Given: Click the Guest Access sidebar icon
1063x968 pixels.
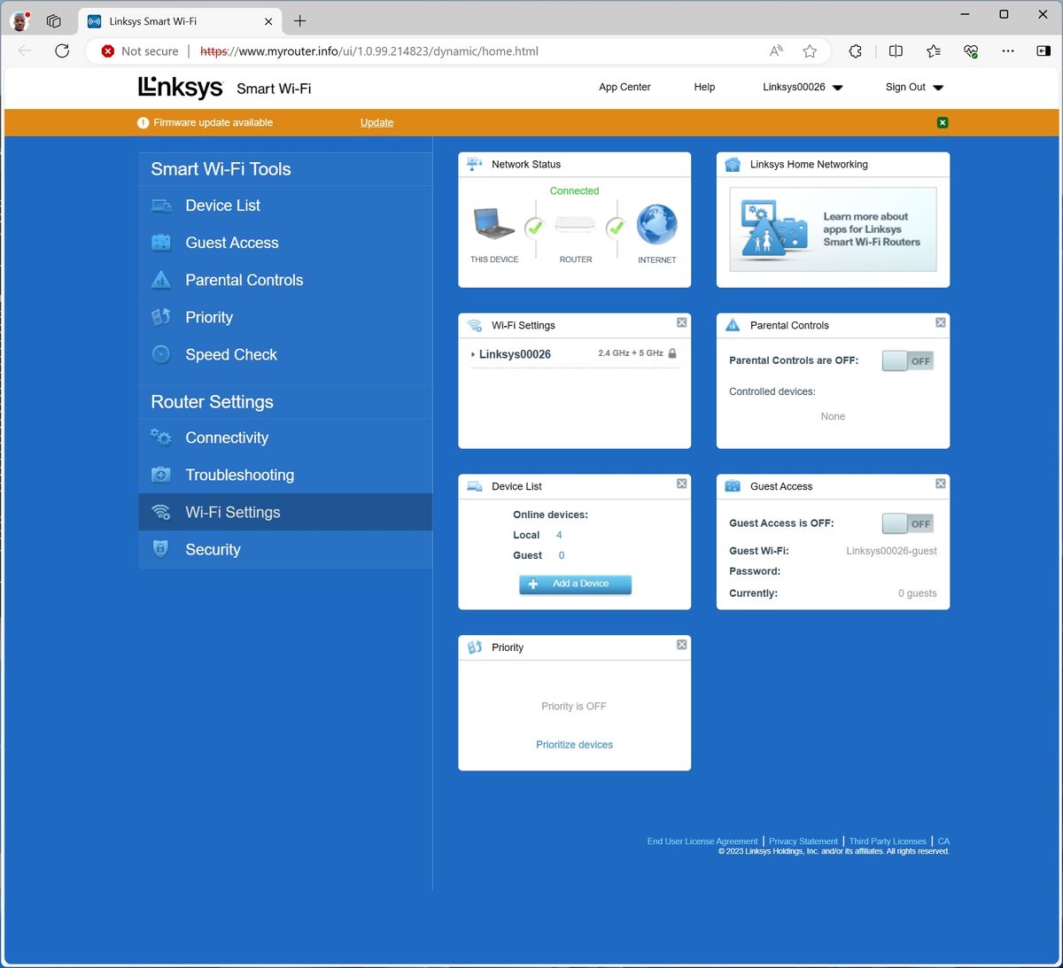Looking at the screenshot, I should pos(161,243).
